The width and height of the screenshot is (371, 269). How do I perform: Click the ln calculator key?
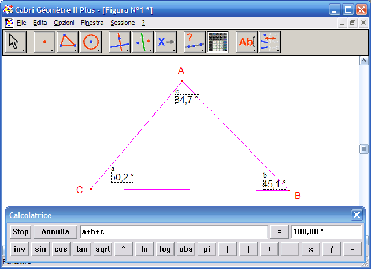click(144, 249)
